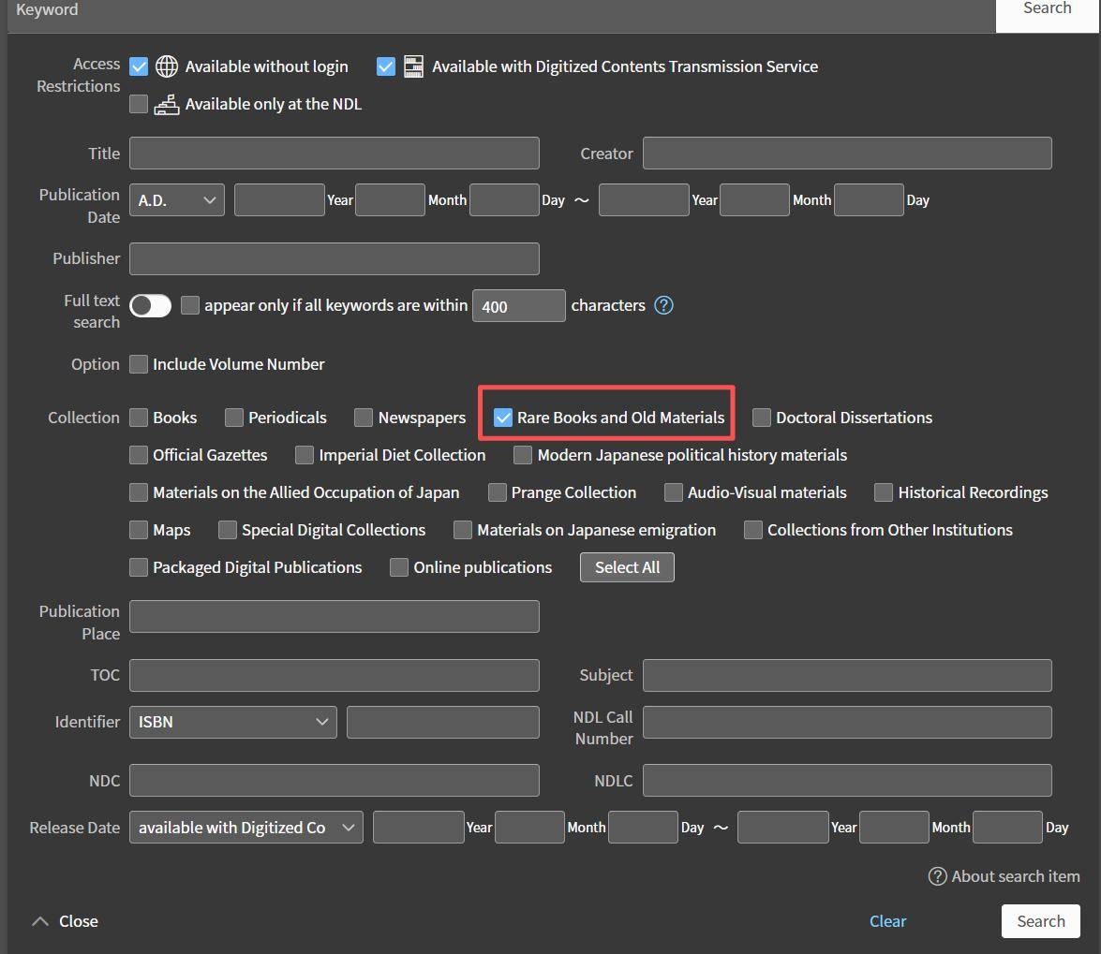The image size is (1101, 954).
Task: Expand the ISBN identifier dropdown
Action: click(x=232, y=722)
